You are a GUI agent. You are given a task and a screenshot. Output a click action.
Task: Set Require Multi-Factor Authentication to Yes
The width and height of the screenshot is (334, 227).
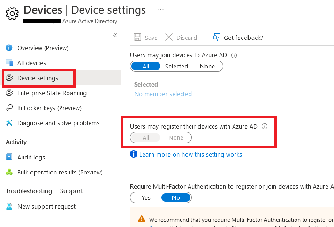point(146,197)
